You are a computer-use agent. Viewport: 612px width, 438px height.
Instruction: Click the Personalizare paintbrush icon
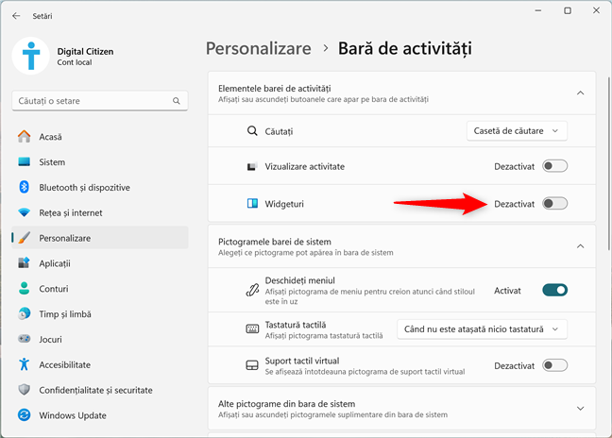point(25,238)
